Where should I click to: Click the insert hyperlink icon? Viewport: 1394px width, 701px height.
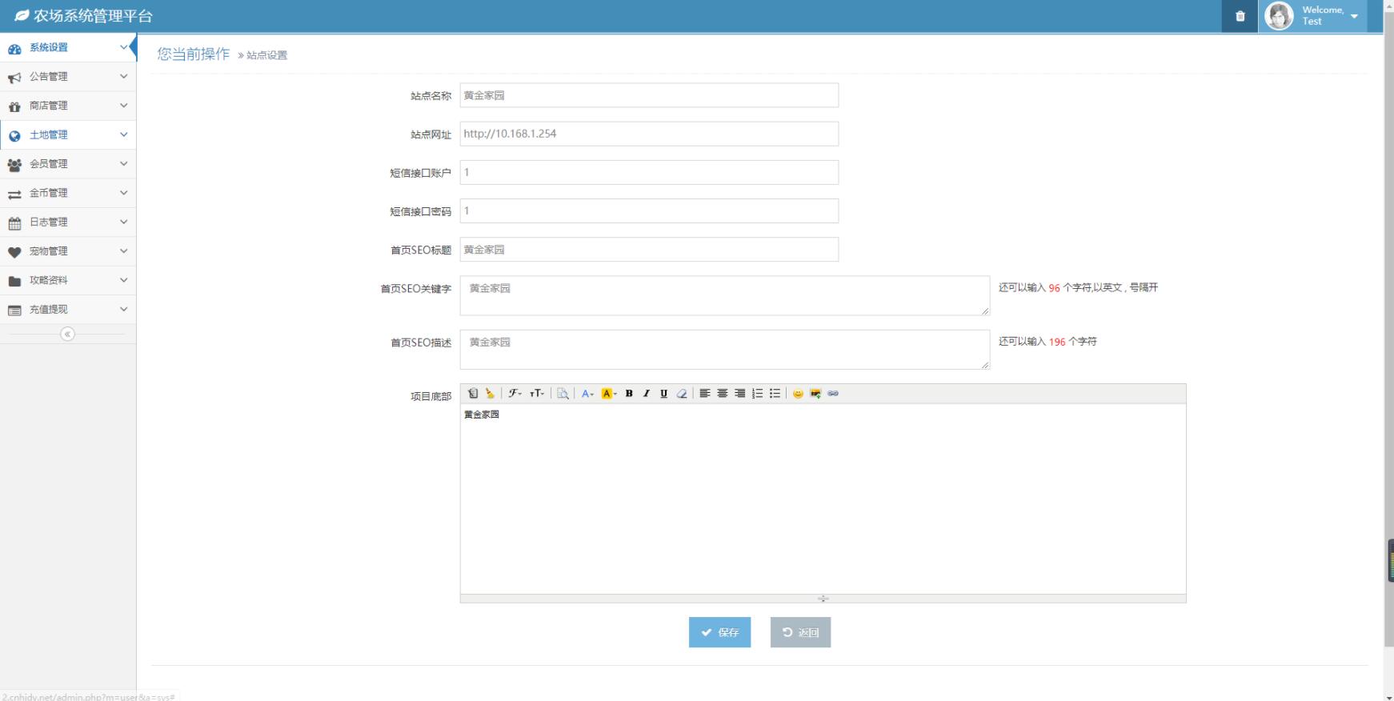point(833,394)
